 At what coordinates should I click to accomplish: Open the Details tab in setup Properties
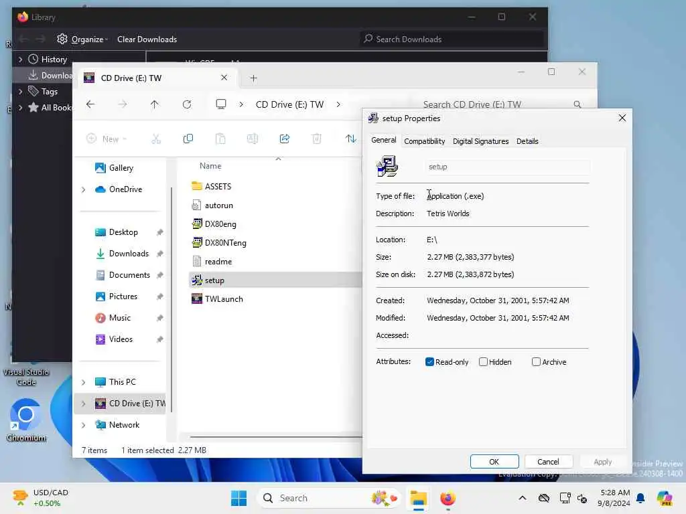tap(527, 141)
